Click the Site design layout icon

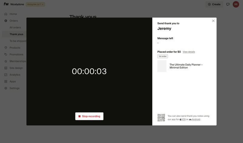(6, 68)
